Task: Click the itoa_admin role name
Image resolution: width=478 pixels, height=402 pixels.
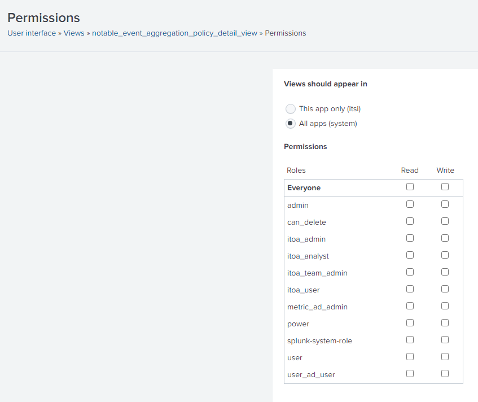Action: [306, 239]
